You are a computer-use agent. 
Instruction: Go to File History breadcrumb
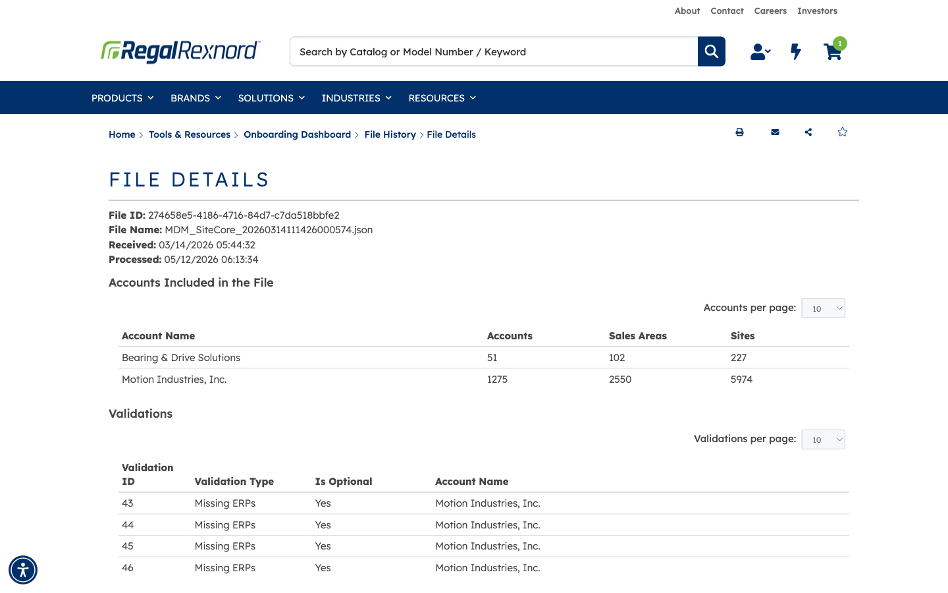tap(390, 134)
